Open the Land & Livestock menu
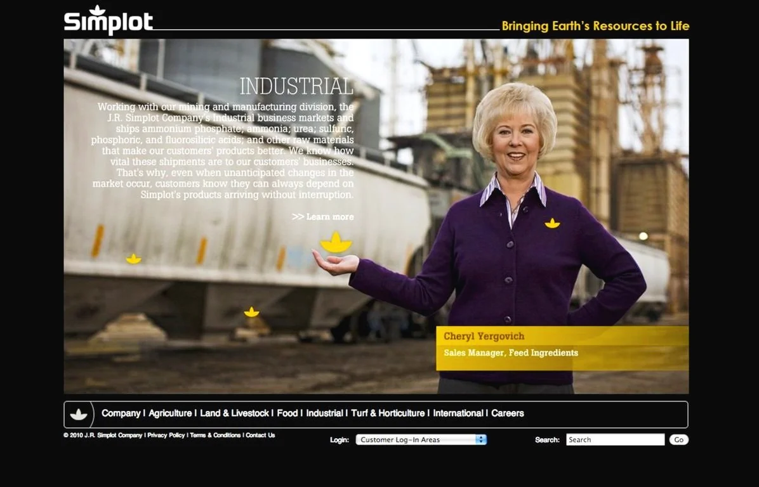 click(234, 413)
